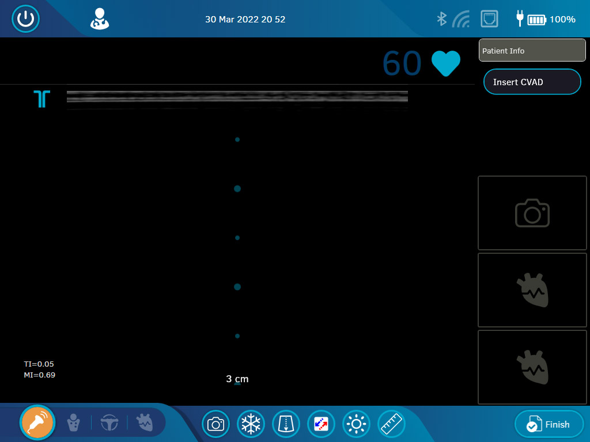
Task: Click the Finish button
Action: point(549,425)
